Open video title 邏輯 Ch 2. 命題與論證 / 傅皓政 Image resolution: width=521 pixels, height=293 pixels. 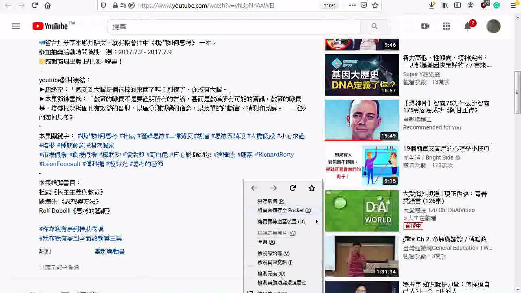[445, 239]
